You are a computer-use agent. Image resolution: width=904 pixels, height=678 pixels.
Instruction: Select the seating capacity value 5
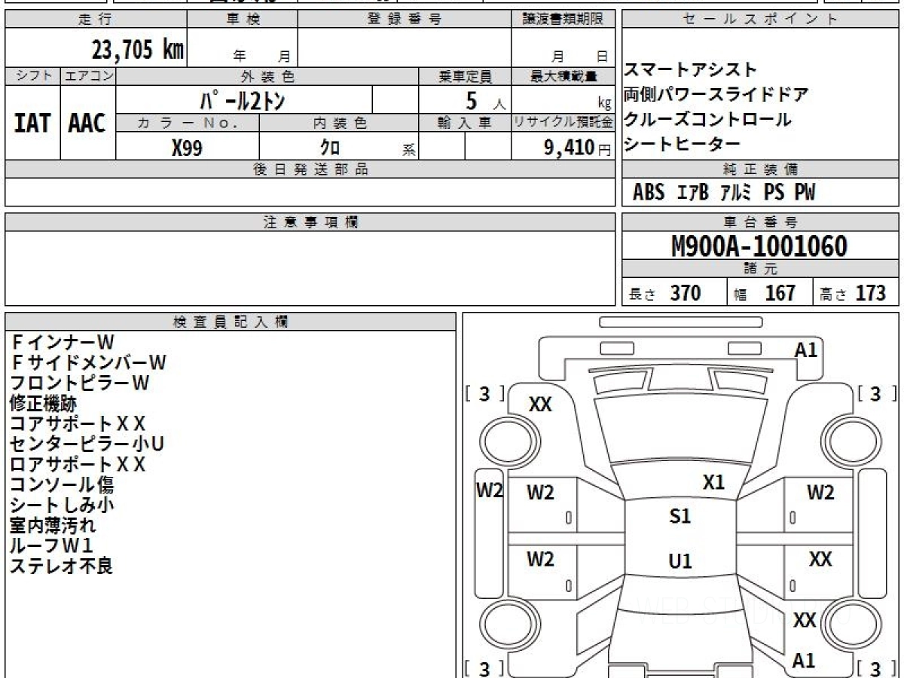pyautogui.click(x=473, y=100)
